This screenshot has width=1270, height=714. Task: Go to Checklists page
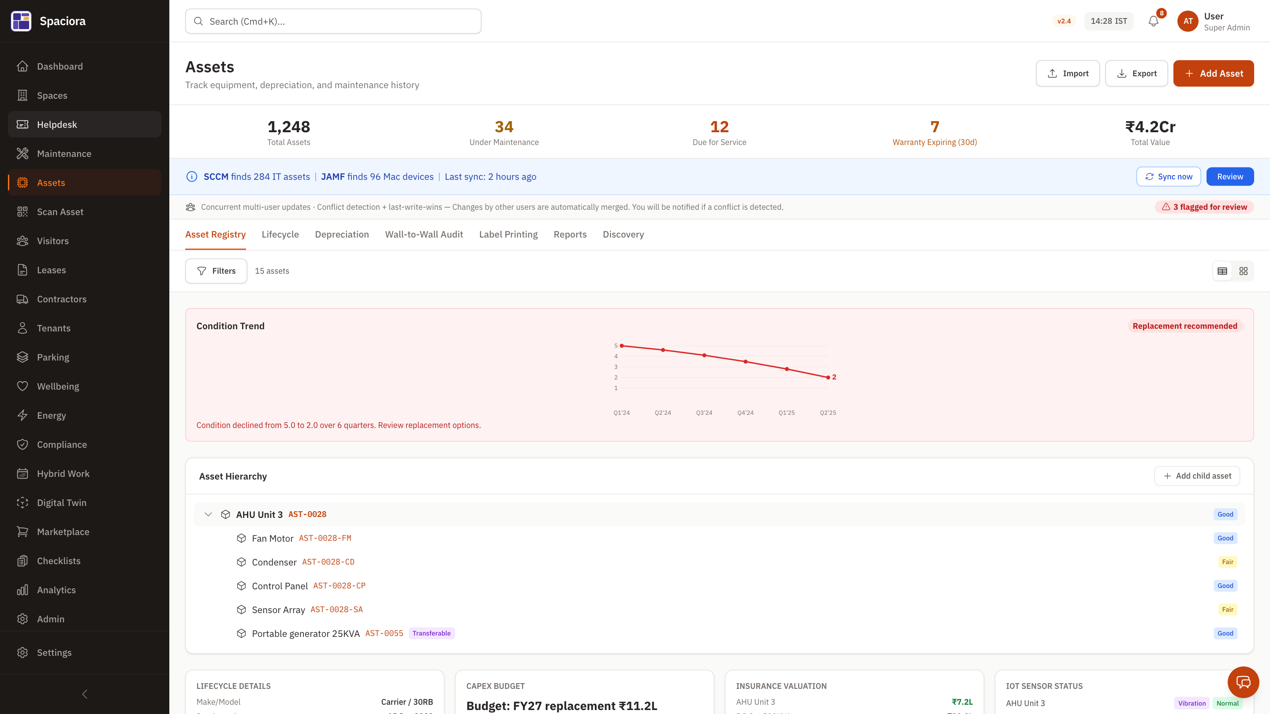84,560
